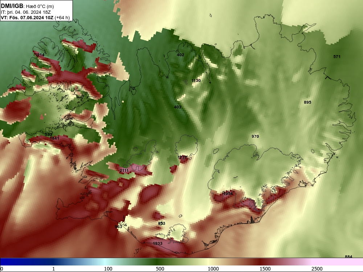This screenshot has width=363, height=272.
Task: Click the legend label 1500
Action: (265, 269)
